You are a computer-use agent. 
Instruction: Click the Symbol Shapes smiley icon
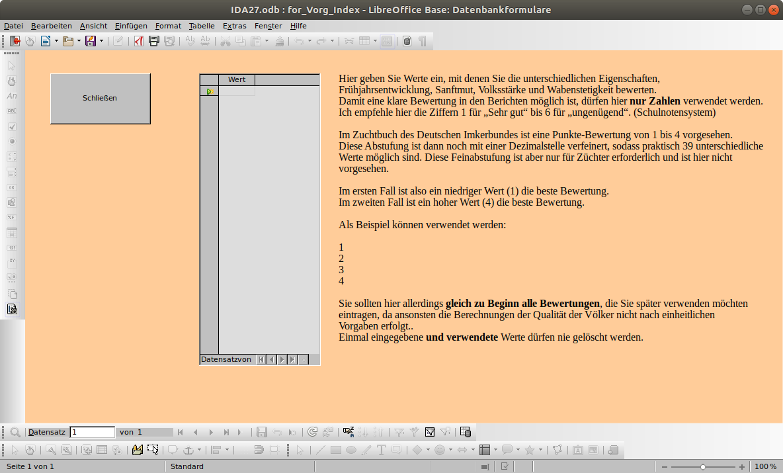click(x=439, y=450)
